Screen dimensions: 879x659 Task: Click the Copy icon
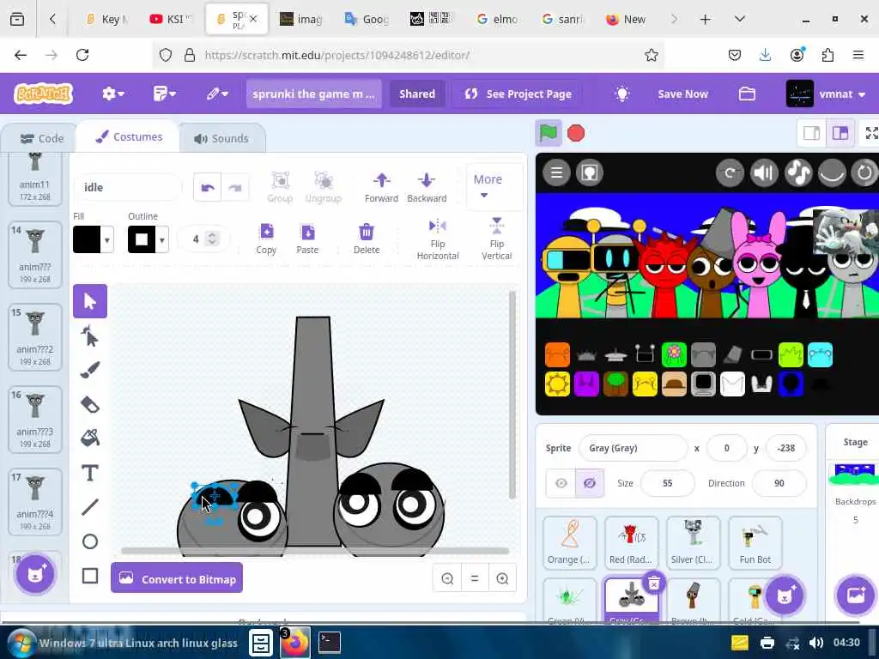tap(266, 239)
